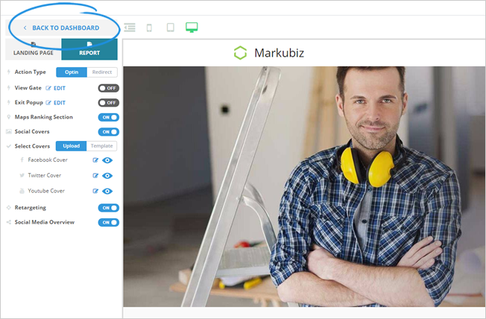486x319 pixels.
Task: Switch to the Landing Page tab
Action: coord(33,50)
